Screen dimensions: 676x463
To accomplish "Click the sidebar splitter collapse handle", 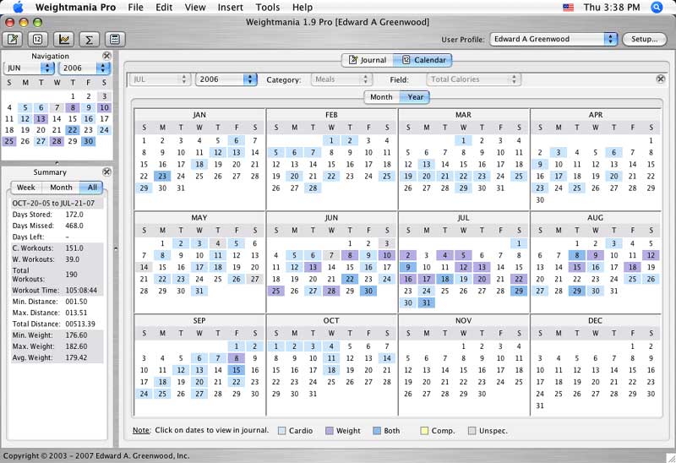I will coord(116,248).
